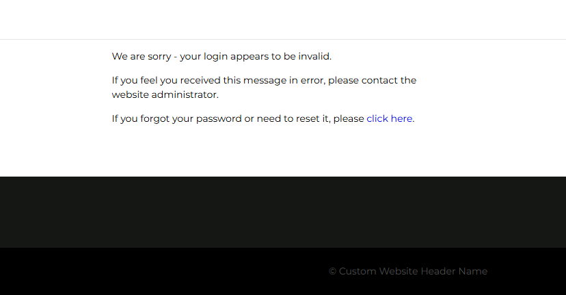This screenshot has height=295, width=566.
Task: Click the "We are sorry" error message
Action: pyautogui.click(x=221, y=56)
